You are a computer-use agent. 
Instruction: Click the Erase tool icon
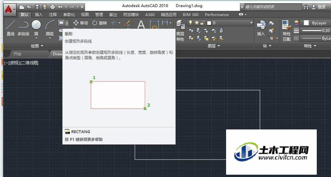click(x=127, y=23)
